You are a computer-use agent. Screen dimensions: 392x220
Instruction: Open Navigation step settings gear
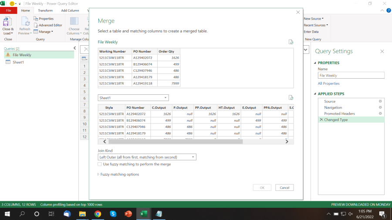tap(380, 107)
